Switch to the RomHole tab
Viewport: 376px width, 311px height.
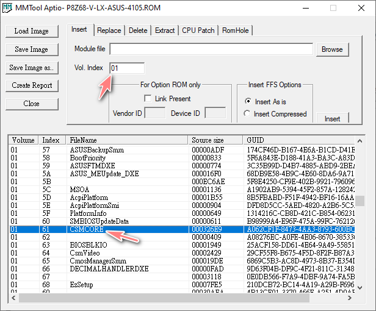236,30
